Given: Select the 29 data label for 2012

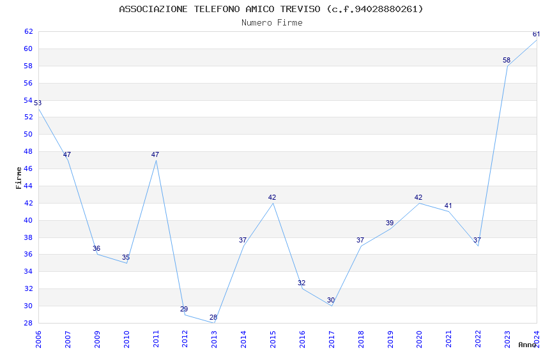Looking at the screenshot, I should pos(184,309).
